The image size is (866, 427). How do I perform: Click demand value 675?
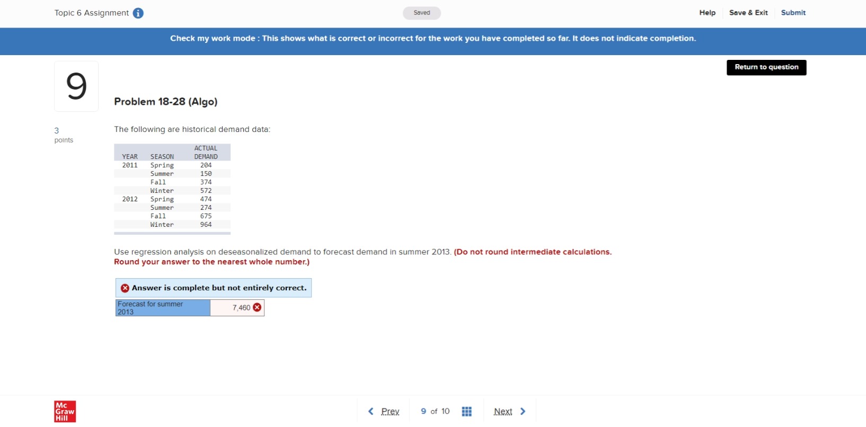(x=206, y=216)
